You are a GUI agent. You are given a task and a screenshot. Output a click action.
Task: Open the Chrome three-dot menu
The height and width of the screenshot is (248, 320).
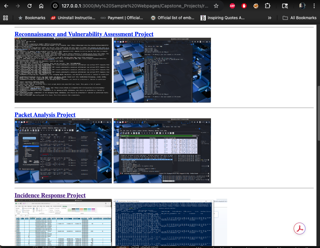pos(314,6)
